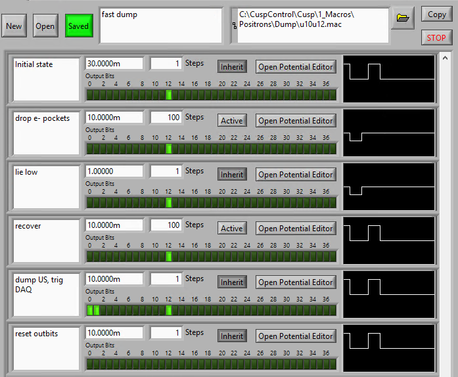Click duration field of dump US, trig DAQ
Viewport: 458px width, 377px height.
click(x=114, y=279)
